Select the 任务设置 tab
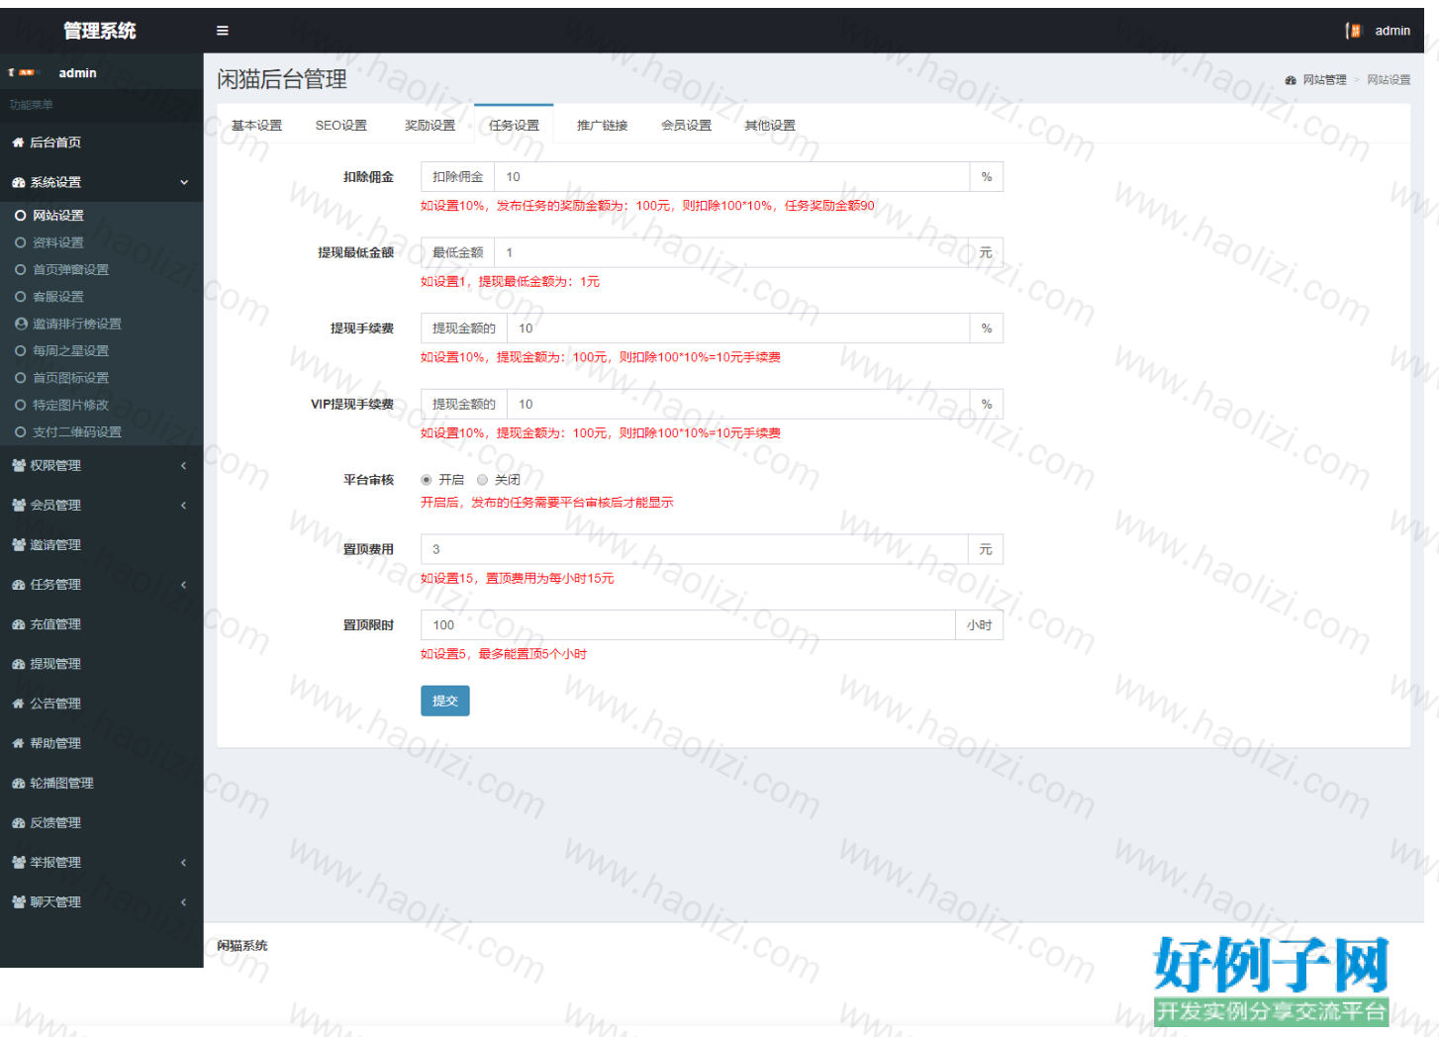The image size is (1439, 1037). 514,125
